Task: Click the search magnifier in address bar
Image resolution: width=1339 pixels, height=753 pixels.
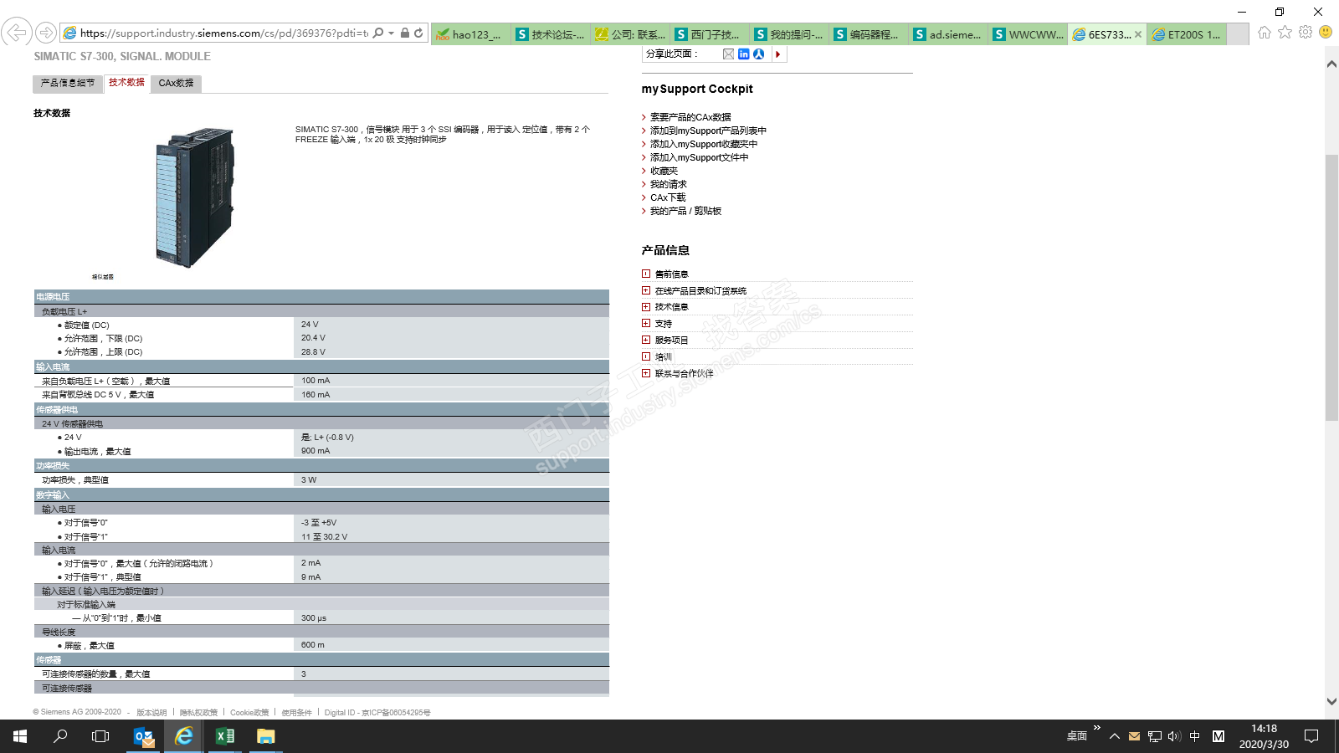Action: tap(378, 33)
